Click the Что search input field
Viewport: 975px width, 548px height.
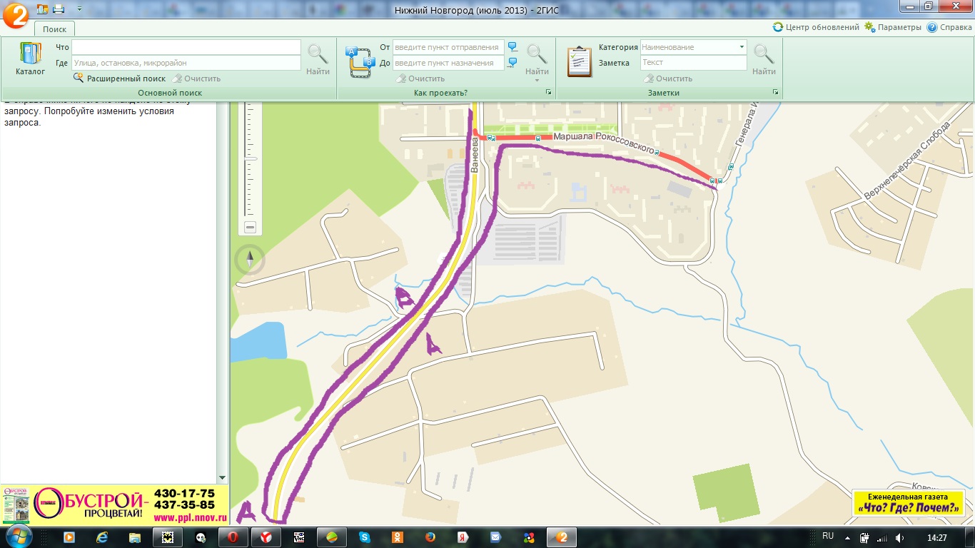pos(186,47)
